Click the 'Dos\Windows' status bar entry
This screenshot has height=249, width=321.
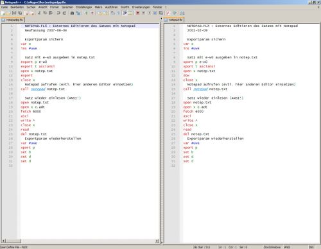click(x=272, y=247)
